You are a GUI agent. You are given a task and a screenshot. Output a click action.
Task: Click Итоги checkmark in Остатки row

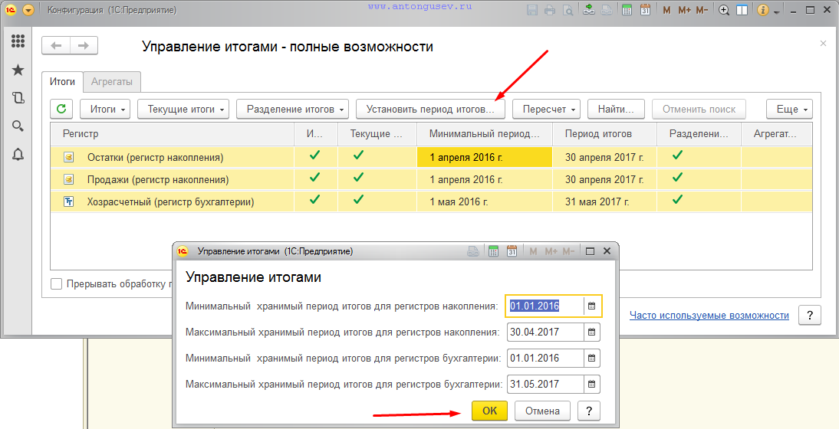click(315, 156)
